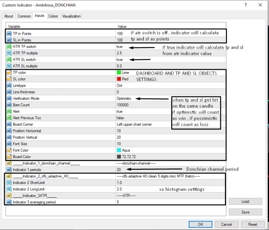Screen dimensions: 269x230
Task: Click the Aqua Font Color swatch
Action: 119,150
